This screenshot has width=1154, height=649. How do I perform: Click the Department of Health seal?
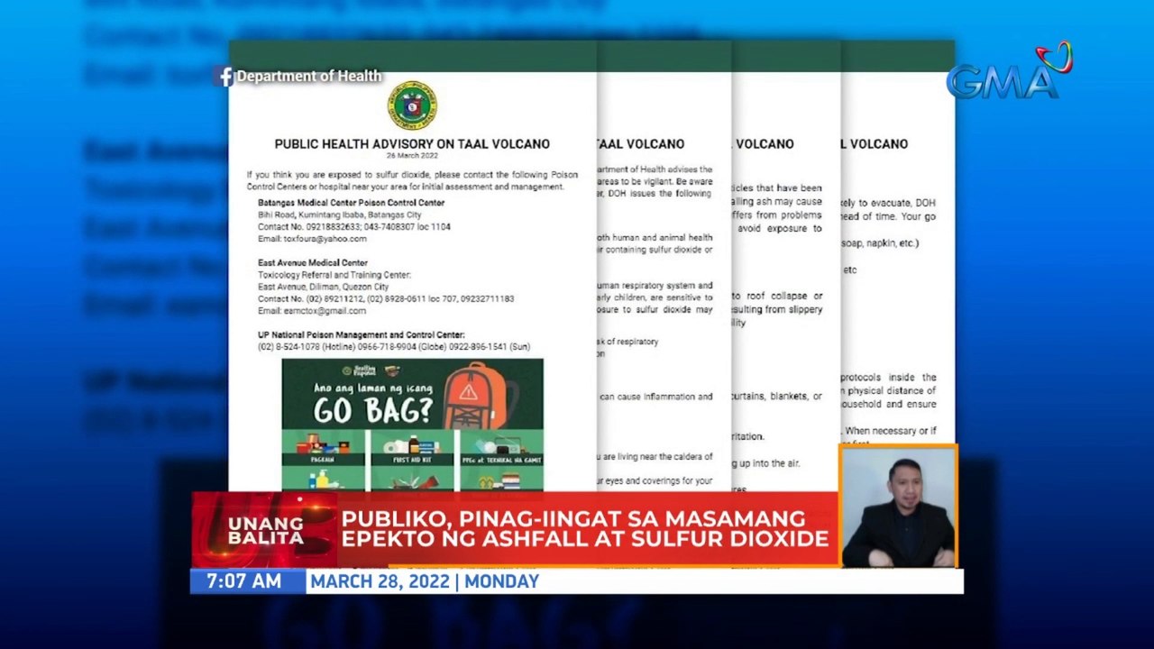pos(412,105)
